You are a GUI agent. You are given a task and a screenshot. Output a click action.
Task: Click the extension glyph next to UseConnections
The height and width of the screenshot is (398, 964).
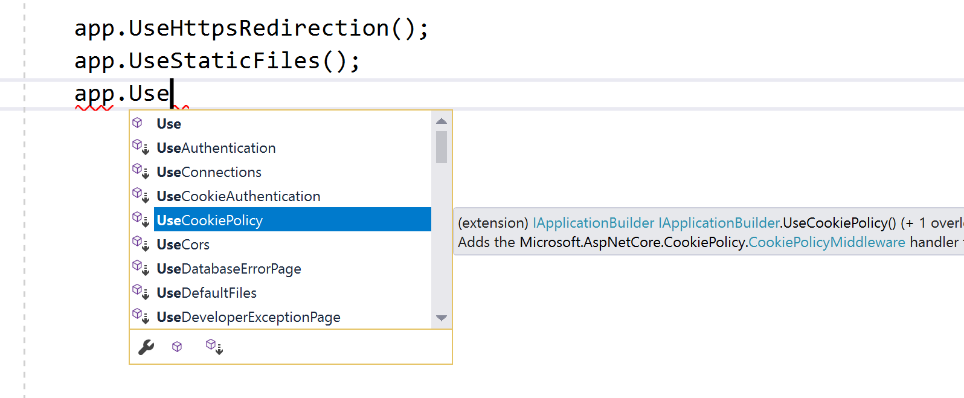pos(140,171)
